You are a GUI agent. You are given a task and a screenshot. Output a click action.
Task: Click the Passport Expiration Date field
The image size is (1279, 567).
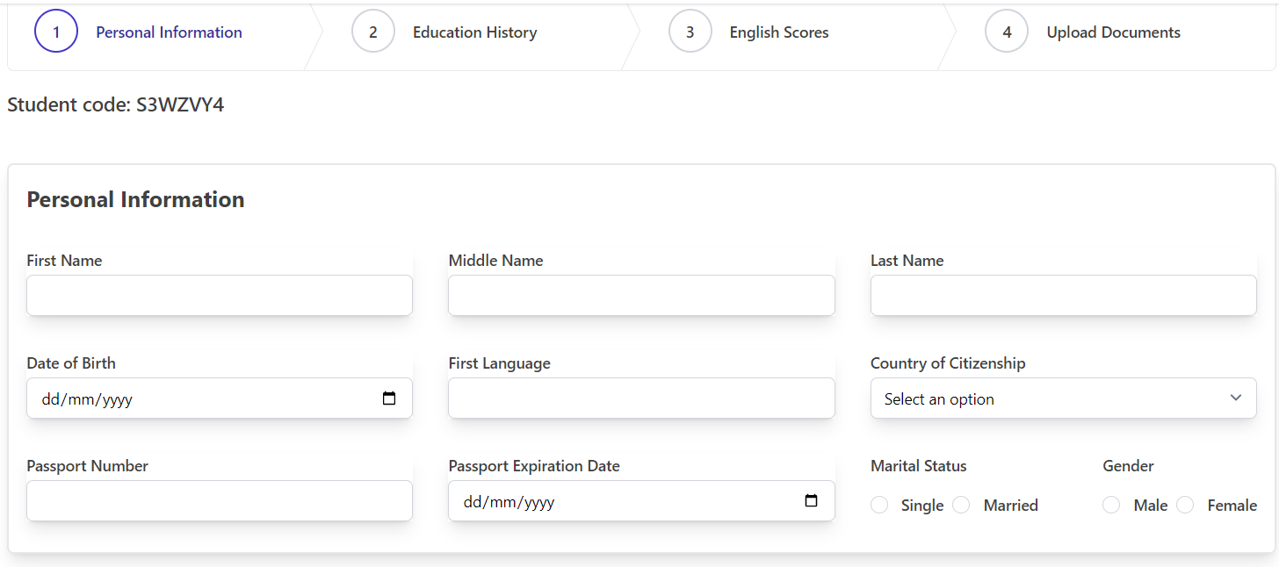point(641,501)
